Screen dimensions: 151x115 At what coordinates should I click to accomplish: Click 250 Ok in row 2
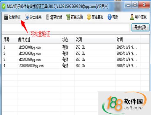[80, 53]
